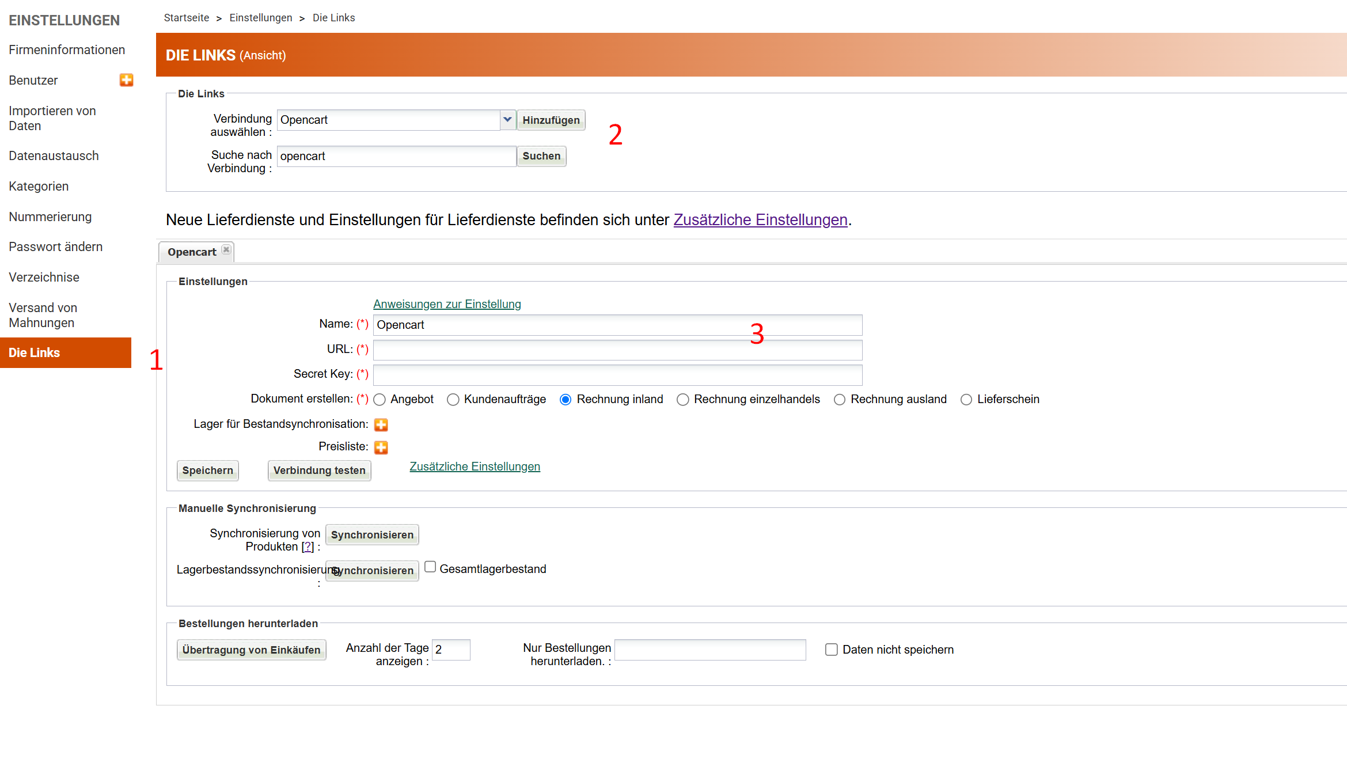Go to Datenaustausch settings page
1347x759 pixels.
click(54, 156)
